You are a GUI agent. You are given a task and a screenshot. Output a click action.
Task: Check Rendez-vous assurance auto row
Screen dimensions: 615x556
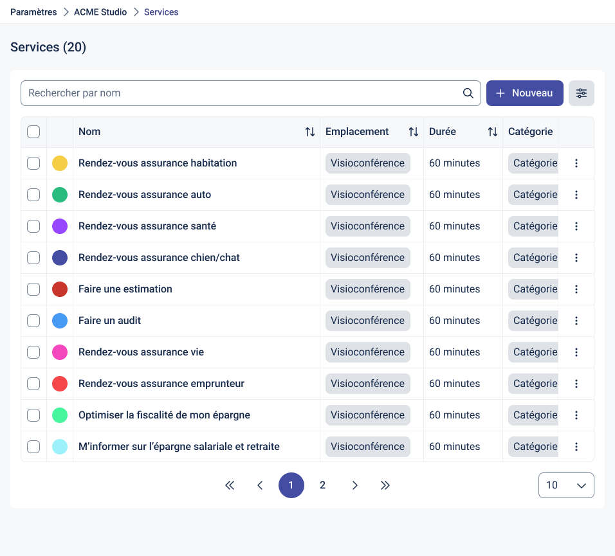coord(33,195)
